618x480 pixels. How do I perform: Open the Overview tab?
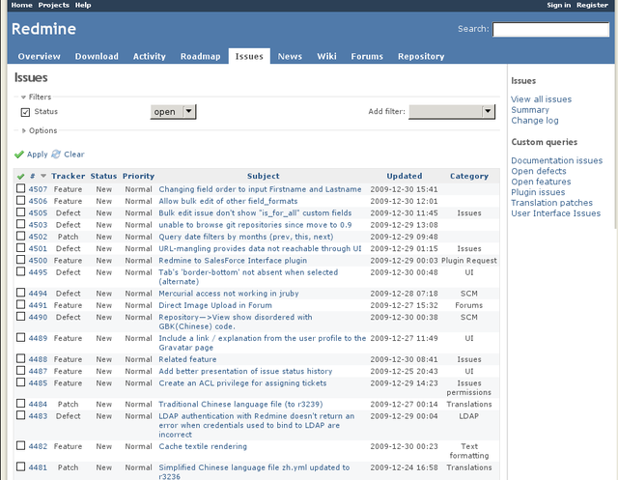click(x=39, y=56)
